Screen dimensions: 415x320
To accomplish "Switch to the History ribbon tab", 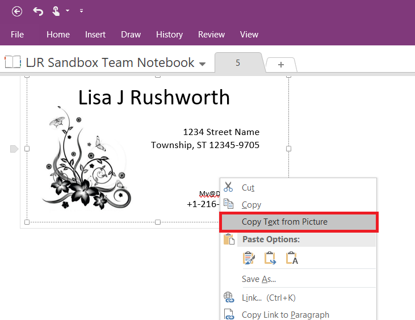I will 169,35.
